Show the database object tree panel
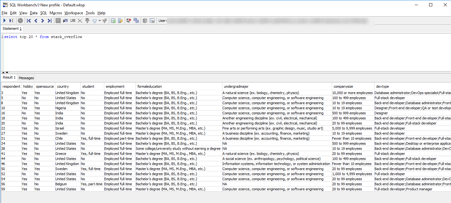451x203 pixels. point(152,21)
